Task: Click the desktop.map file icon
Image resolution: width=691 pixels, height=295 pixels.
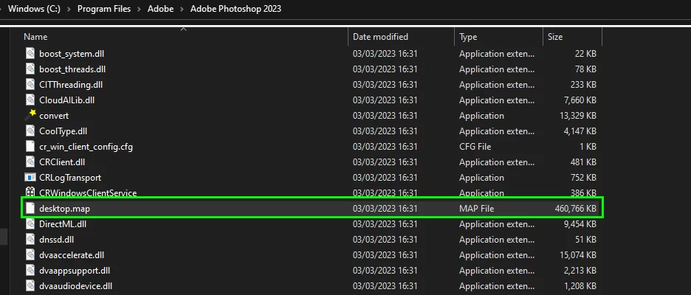Action: click(30, 208)
